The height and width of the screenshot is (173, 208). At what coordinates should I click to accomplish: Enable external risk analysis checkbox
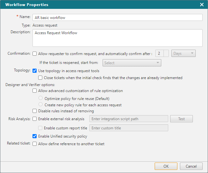click(x=35, y=119)
